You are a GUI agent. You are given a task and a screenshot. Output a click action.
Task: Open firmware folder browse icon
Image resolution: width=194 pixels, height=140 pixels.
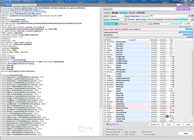pos(192,20)
